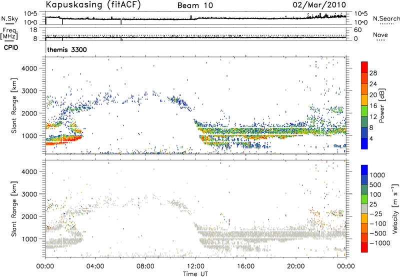Click the 02/Mar/2010 date label

pyautogui.click(x=319, y=5)
